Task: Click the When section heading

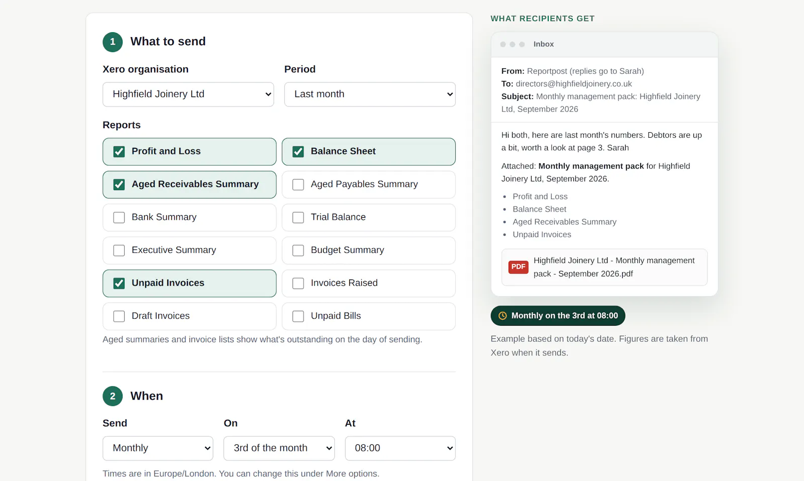Action: tap(147, 396)
